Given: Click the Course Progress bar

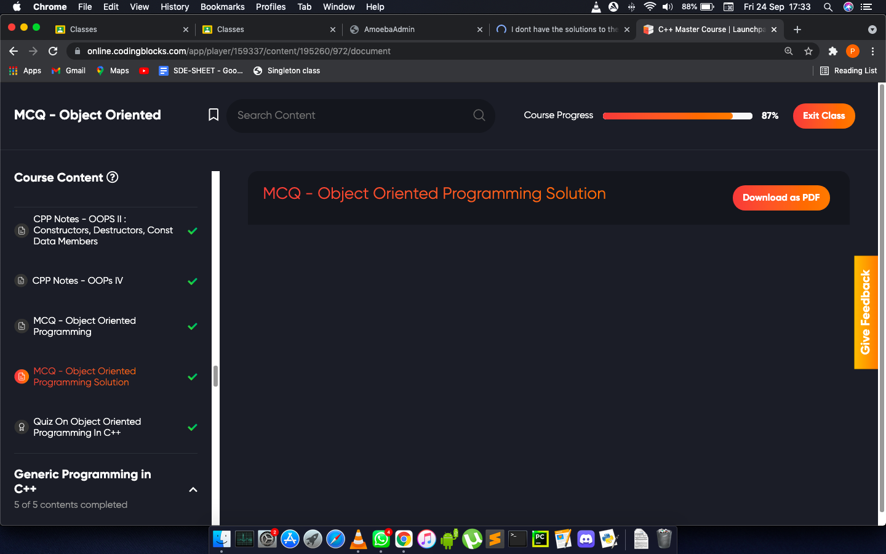Looking at the screenshot, I should coord(677,116).
